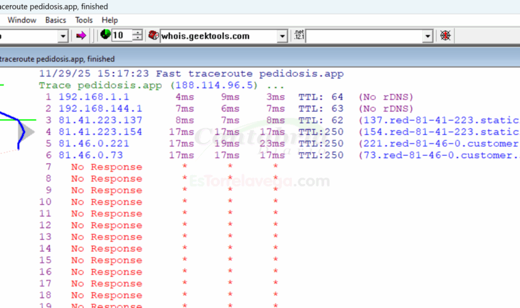Click the resolved IP 188.114.96.5
The width and height of the screenshot is (520, 308).
[x=214, y=86]
